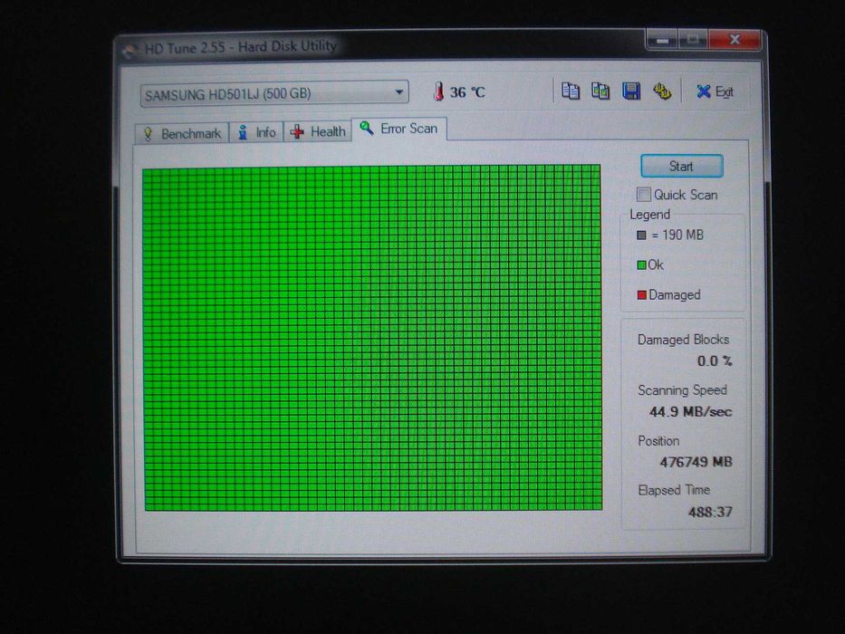Click the Start scan button

(682, 166)
